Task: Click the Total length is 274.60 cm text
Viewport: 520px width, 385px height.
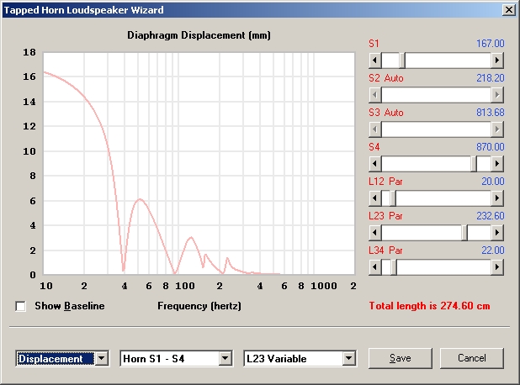Action: (x=429, y=306)
